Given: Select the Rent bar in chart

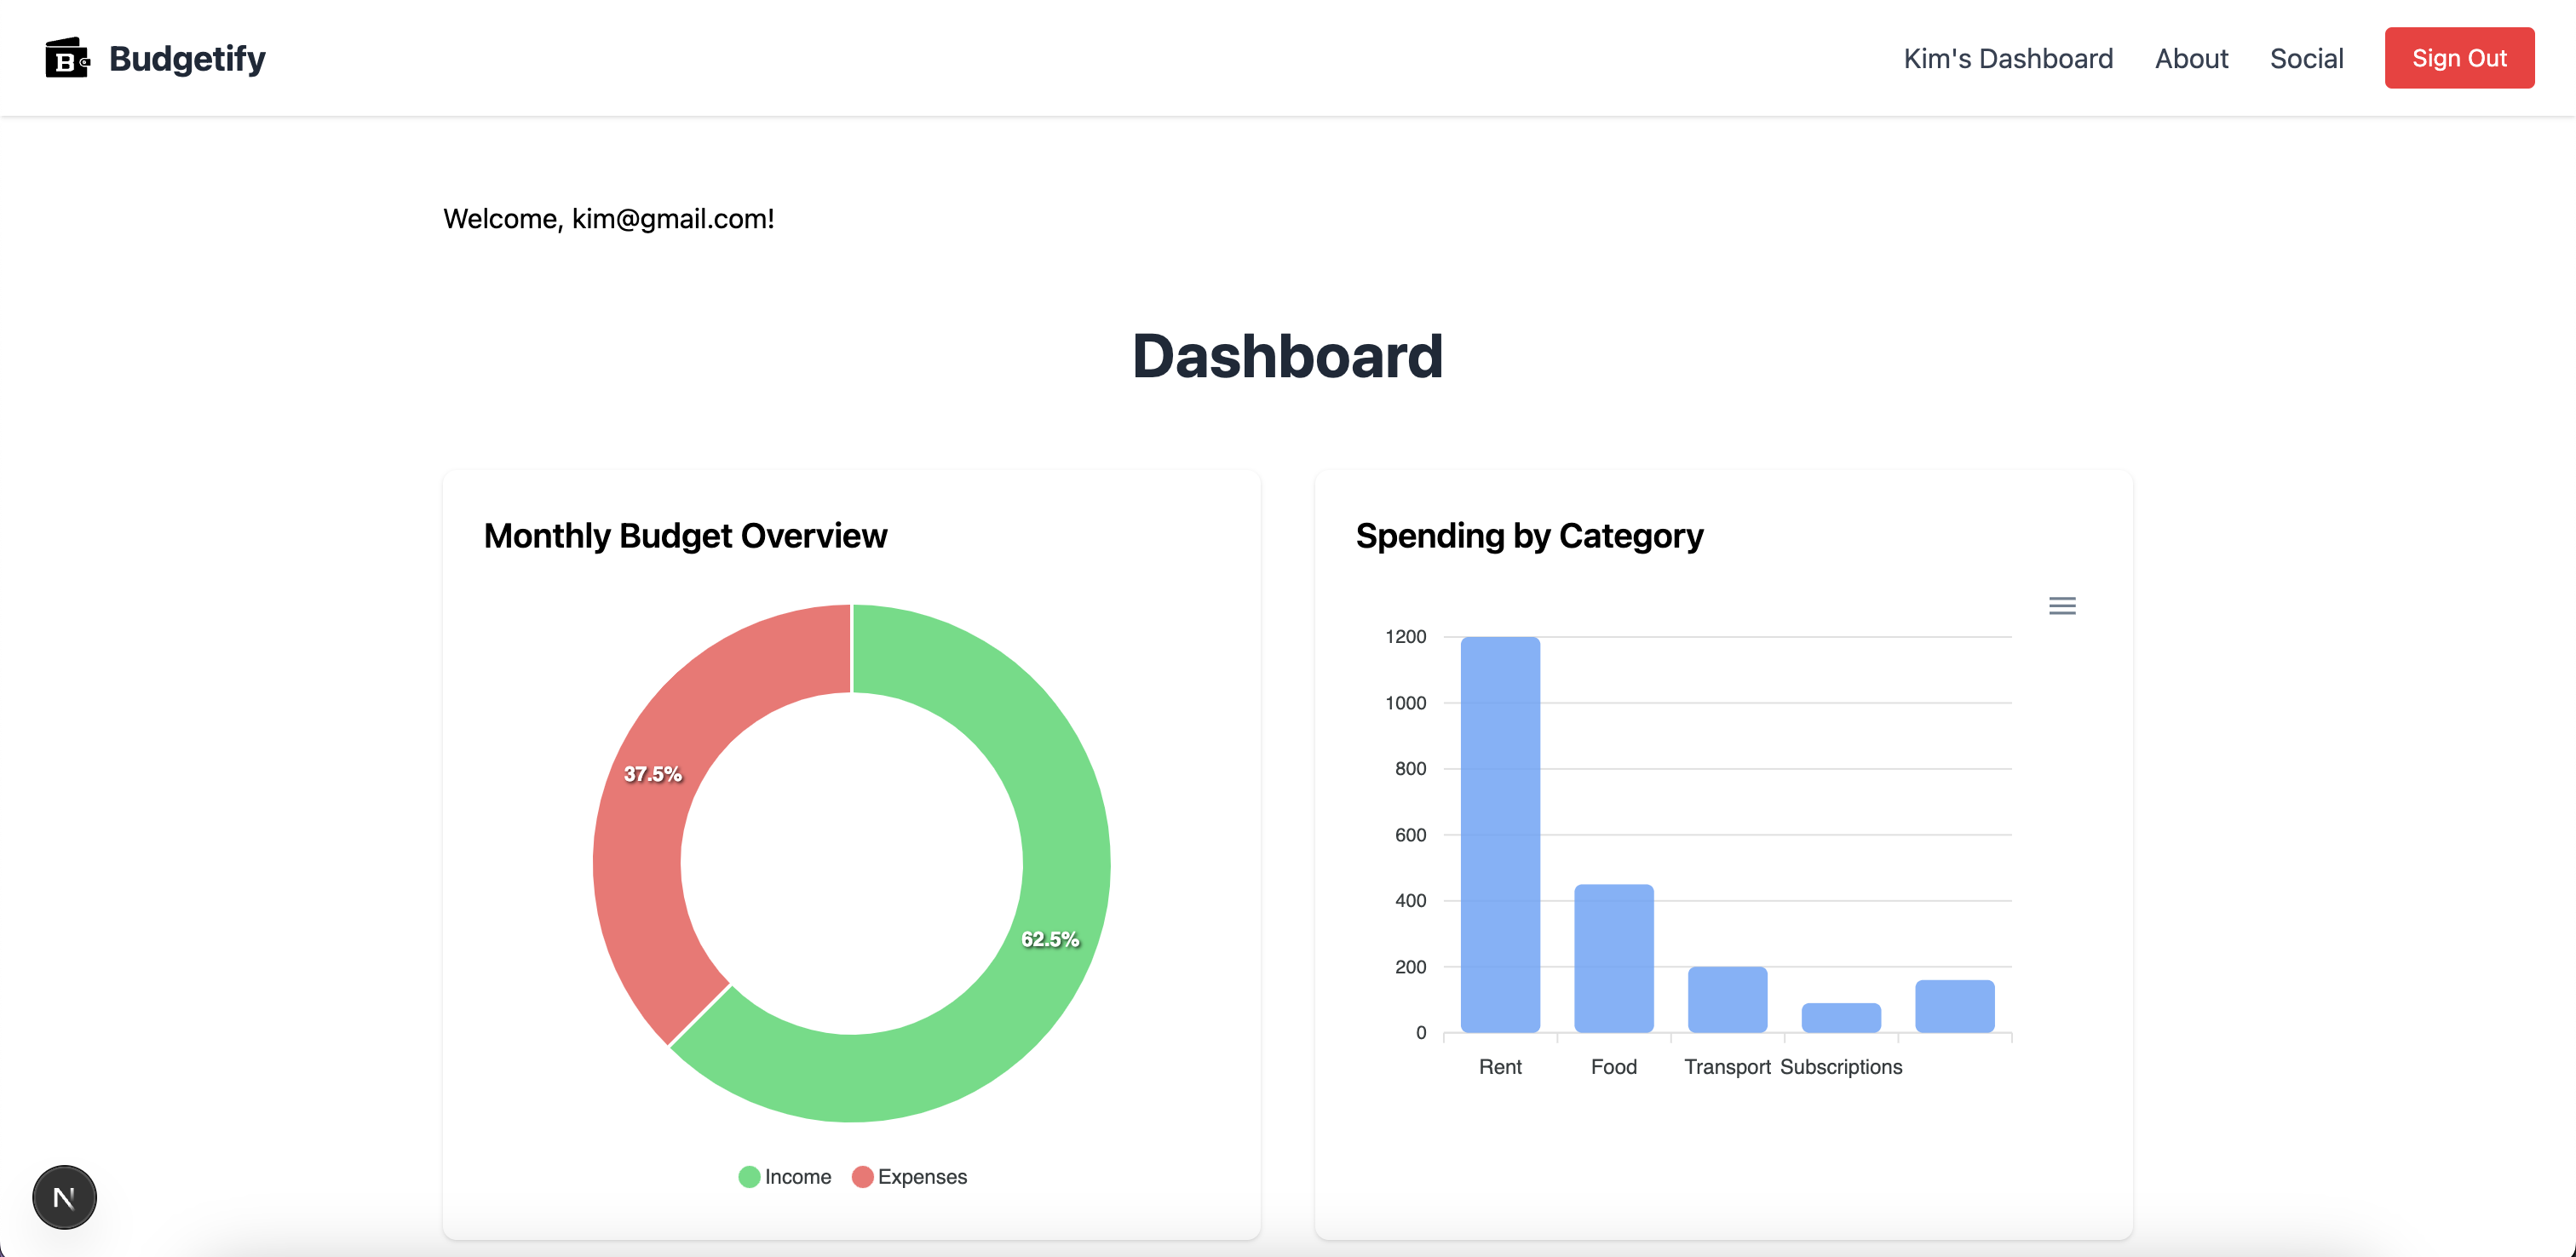Looking at the screenshot, I should (1500, 835).
